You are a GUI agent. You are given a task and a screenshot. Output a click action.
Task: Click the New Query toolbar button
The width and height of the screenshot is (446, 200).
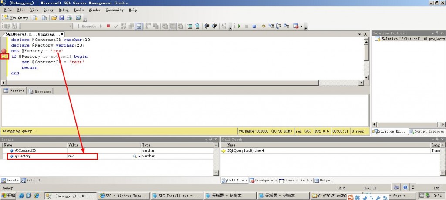(x=16, y=18)
